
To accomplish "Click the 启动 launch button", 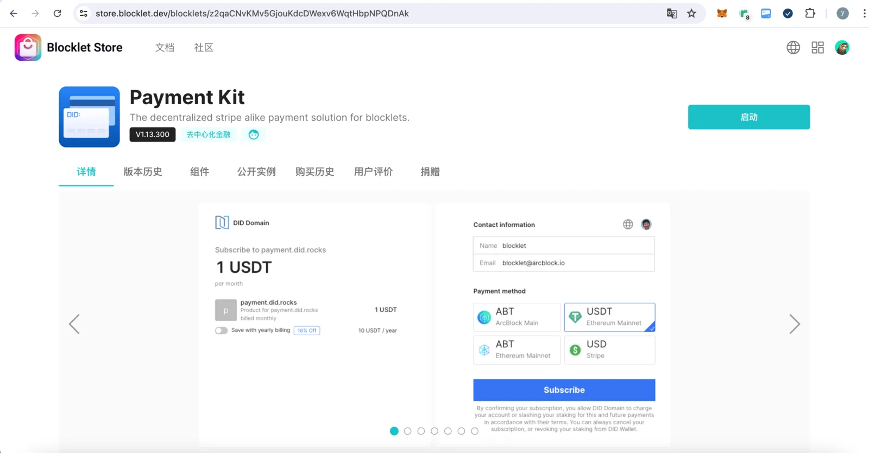I will (748, 117).
